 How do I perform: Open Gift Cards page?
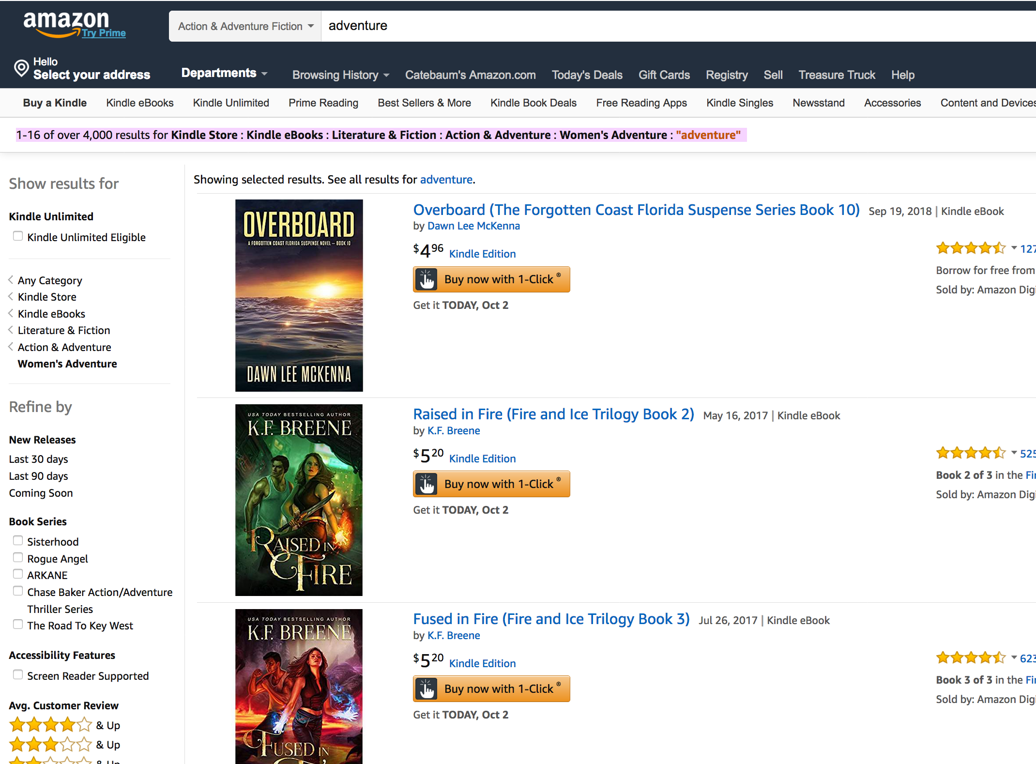tap(664, 75)
